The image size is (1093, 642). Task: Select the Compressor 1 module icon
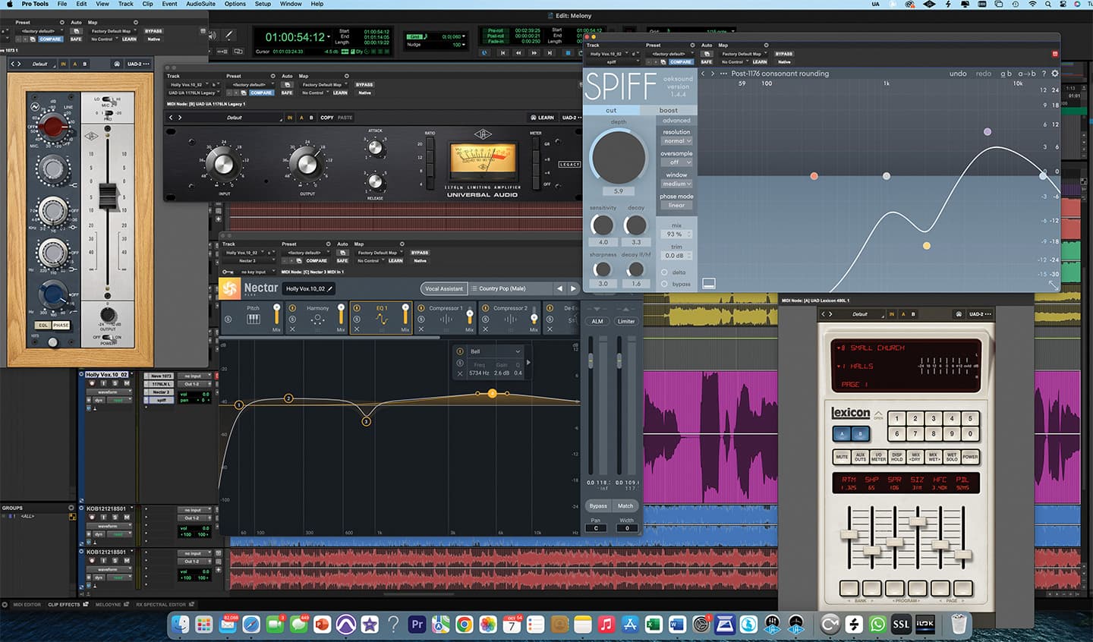coord(446,319)
